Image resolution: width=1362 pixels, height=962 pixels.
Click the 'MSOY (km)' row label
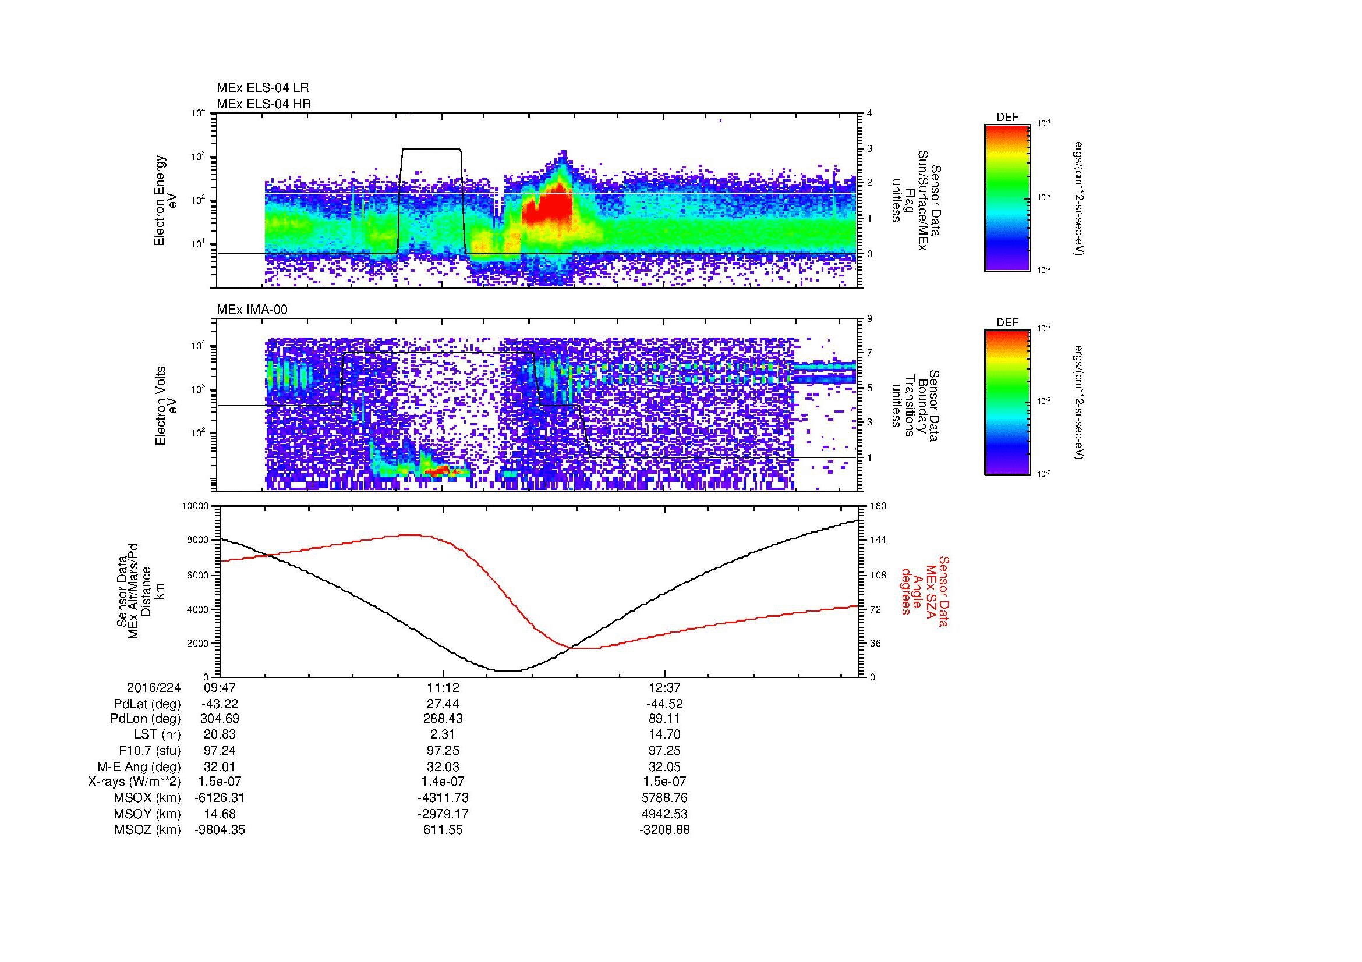click(148, 814)
